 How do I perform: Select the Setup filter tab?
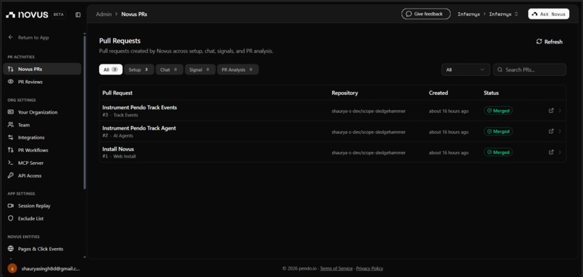[139, 69]
